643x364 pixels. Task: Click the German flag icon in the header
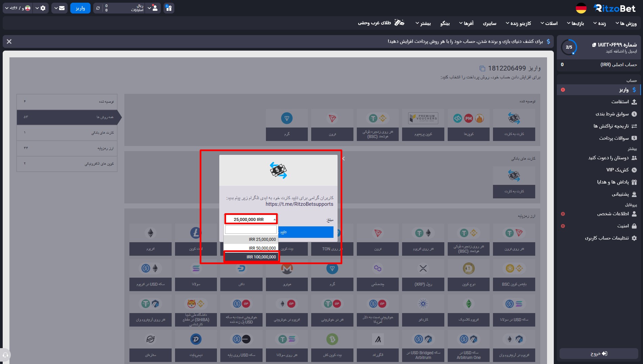tap(581, 8)
